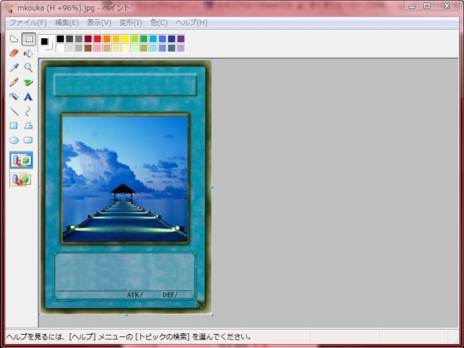The image size is (464, 348).
Task: Open the ファイル(F) menu
Action: point(28,22)
